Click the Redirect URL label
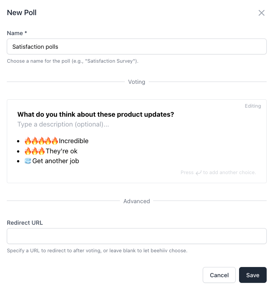The image size is (275, 301). coord(25,223)
